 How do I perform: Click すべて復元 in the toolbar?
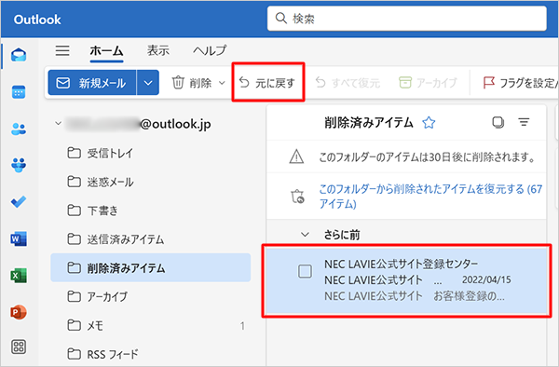pyautogui.click(x=348, y=83)
